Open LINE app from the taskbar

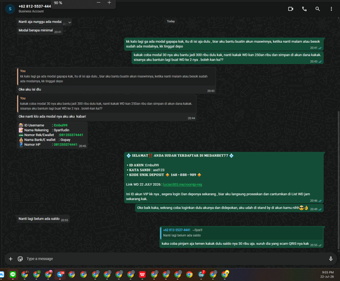point(13,274)
